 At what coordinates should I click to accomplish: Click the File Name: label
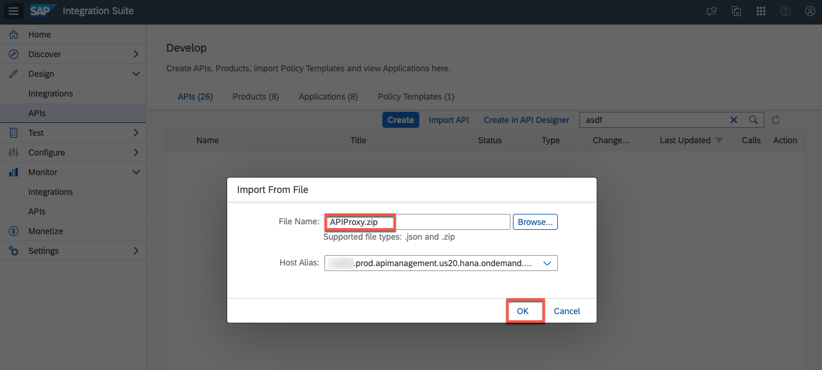(x=299, y=221)
